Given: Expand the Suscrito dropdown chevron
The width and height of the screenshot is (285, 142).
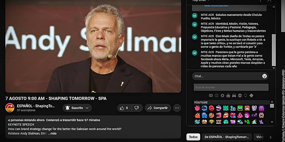Looking at the screenshot, I should click(x=87, y=108).
